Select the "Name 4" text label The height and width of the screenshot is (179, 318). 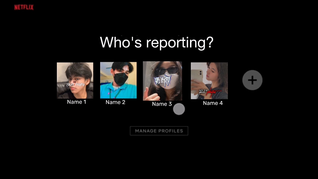pos(213,103)
